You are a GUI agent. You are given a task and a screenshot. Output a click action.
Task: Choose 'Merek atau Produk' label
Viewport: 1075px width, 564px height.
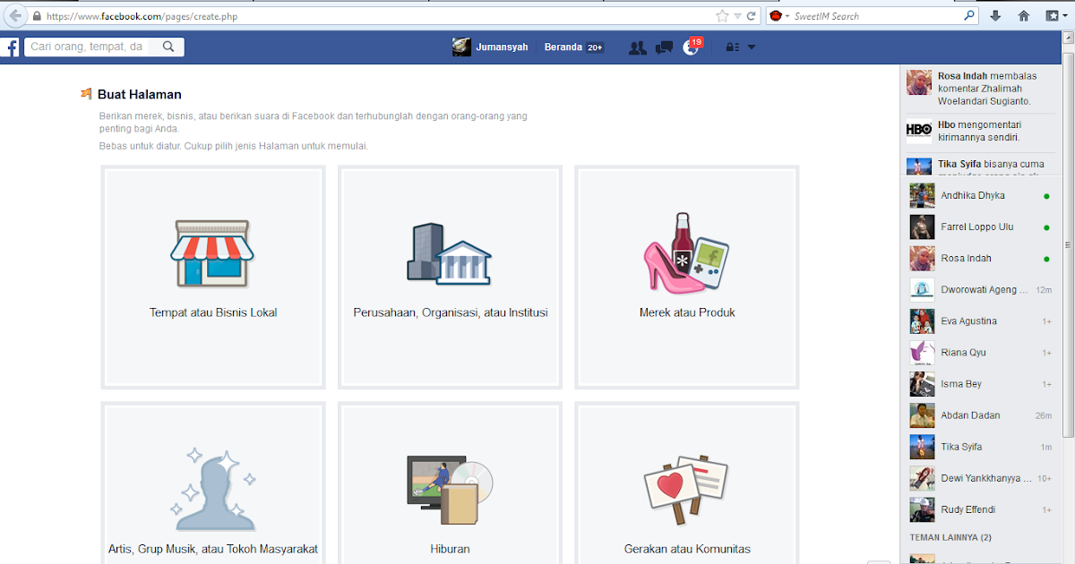point(687,313)
